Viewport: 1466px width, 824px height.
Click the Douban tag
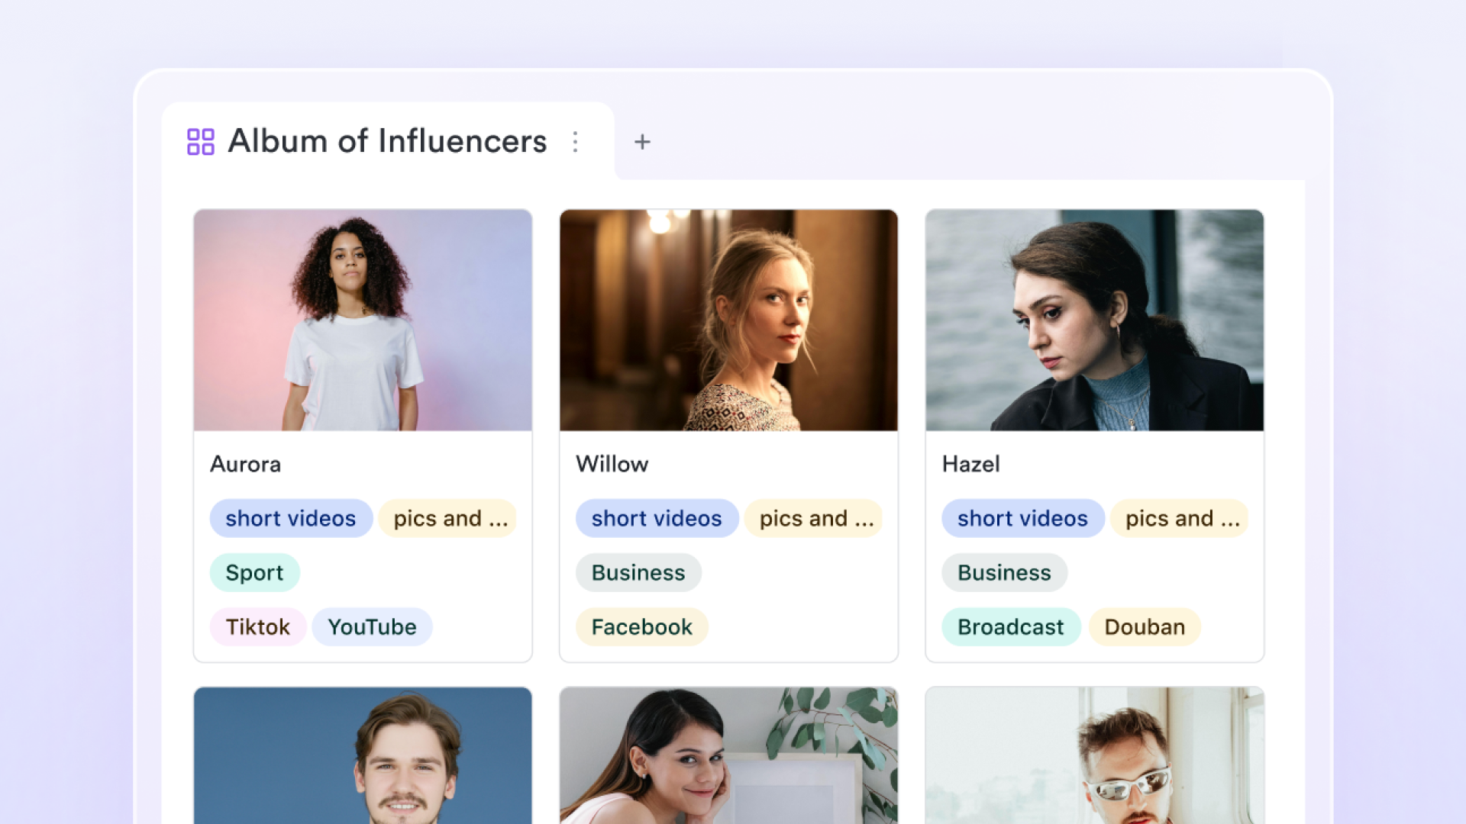tap(1145, 627)
